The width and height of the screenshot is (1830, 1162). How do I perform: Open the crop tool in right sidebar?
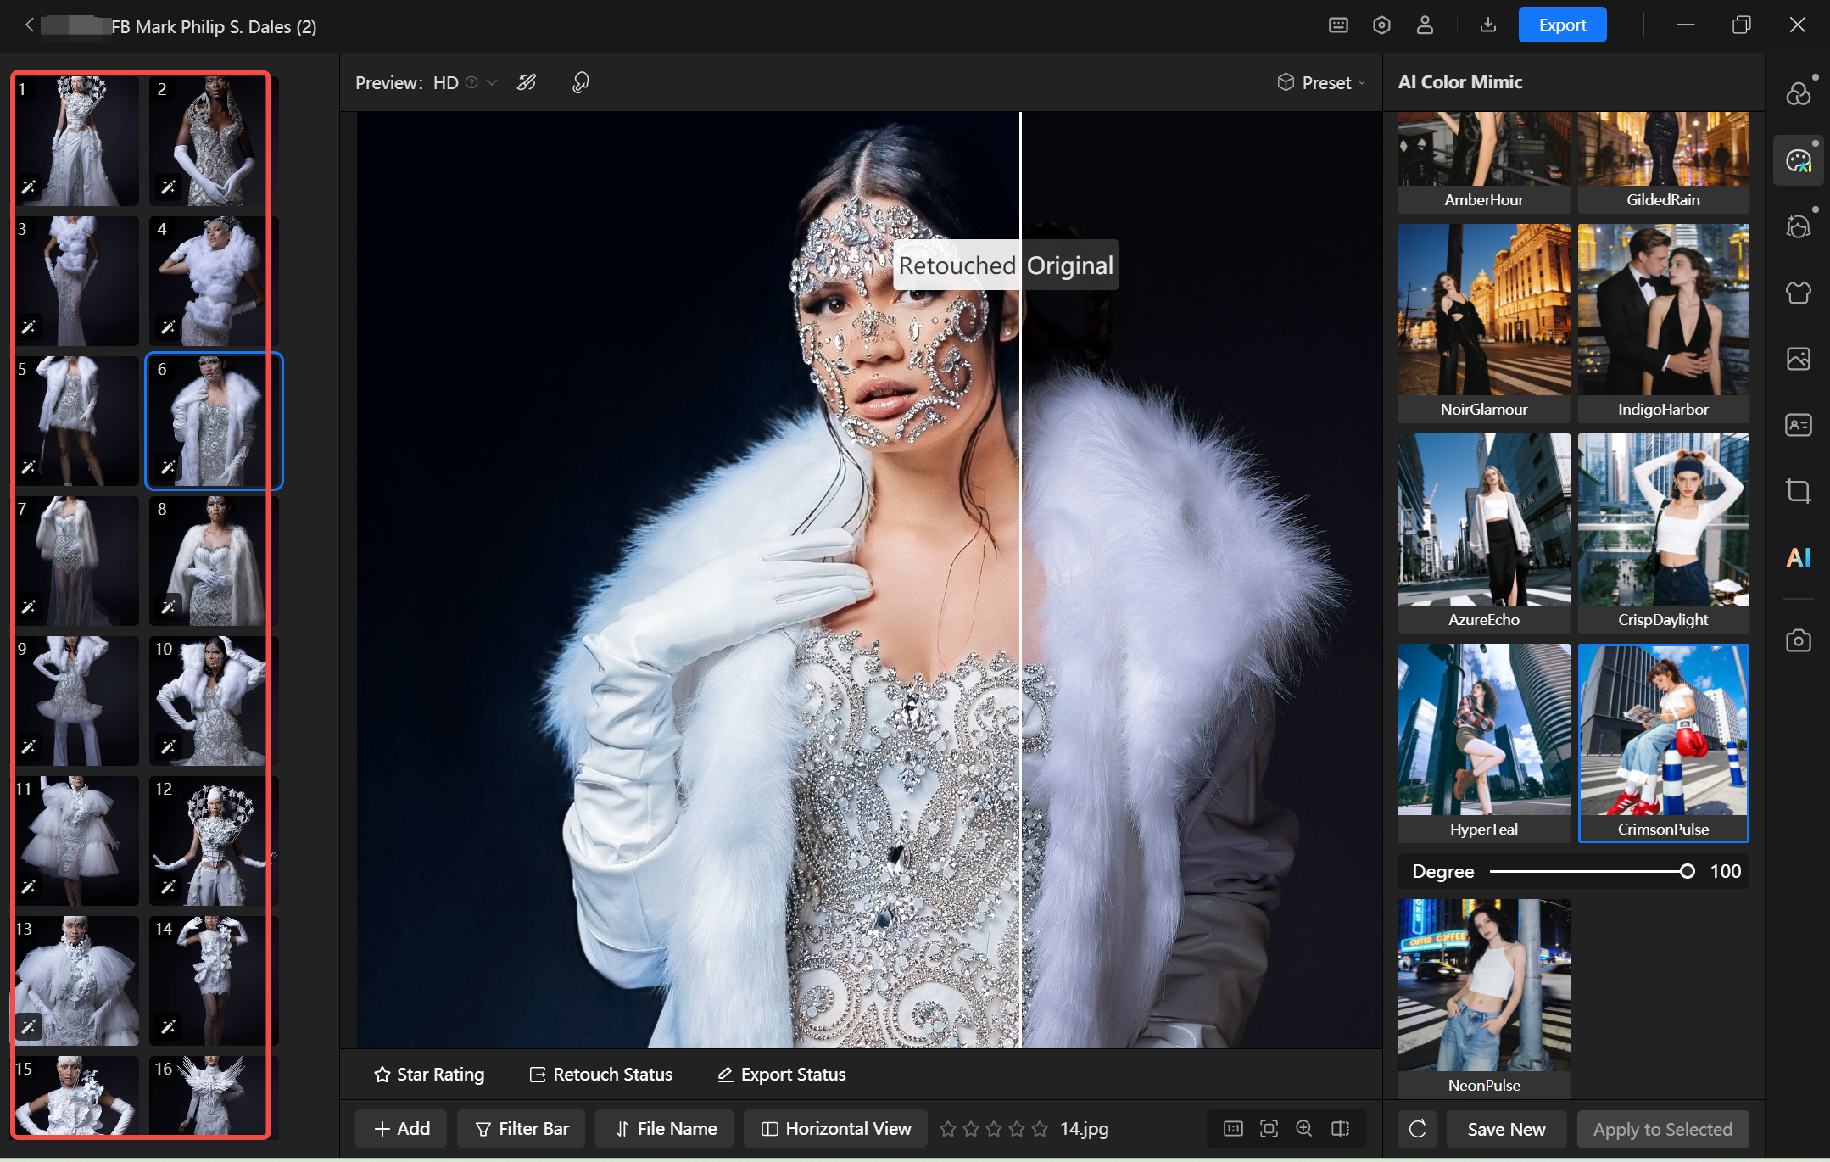tap(1798, 491)
